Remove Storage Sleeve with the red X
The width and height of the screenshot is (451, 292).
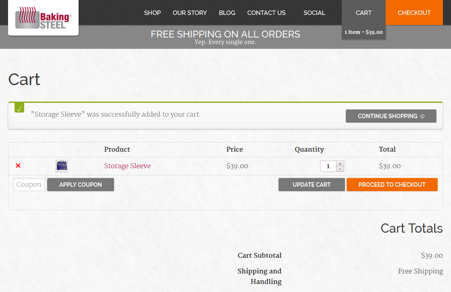point(18,166)
